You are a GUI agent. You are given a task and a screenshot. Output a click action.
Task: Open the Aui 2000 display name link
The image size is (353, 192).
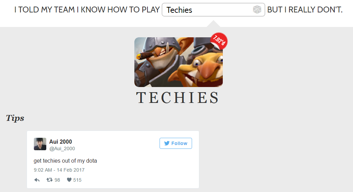click(60, 142)
